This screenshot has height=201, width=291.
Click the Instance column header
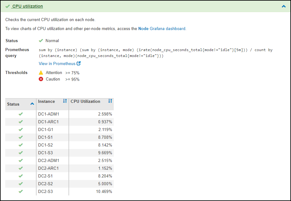coord(46,101)
